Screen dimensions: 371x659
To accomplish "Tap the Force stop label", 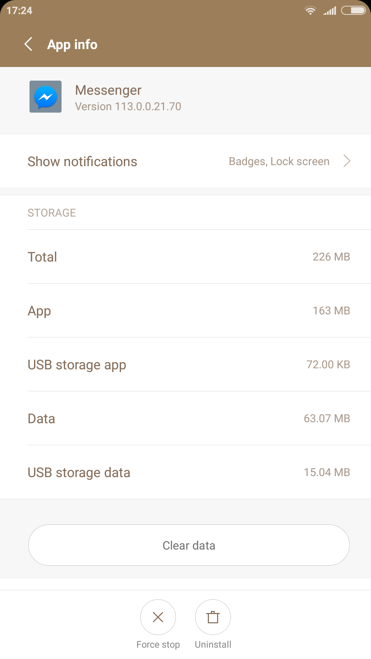I will pos(158,645).
